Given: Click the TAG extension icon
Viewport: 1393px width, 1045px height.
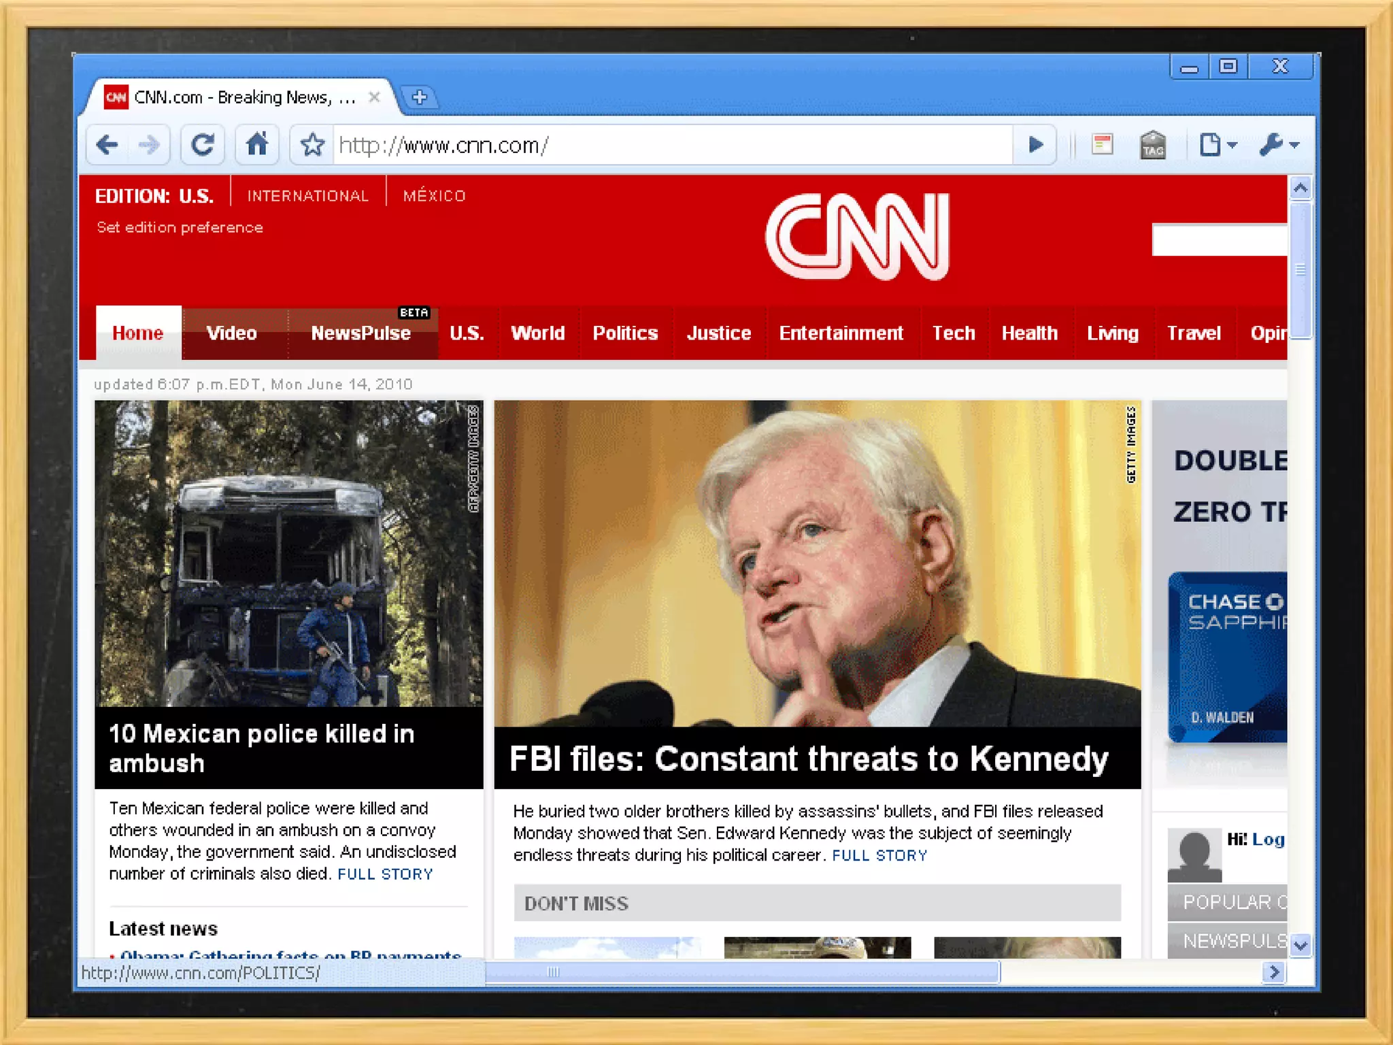Looking at the screenshot, I should pos(1152,144).
